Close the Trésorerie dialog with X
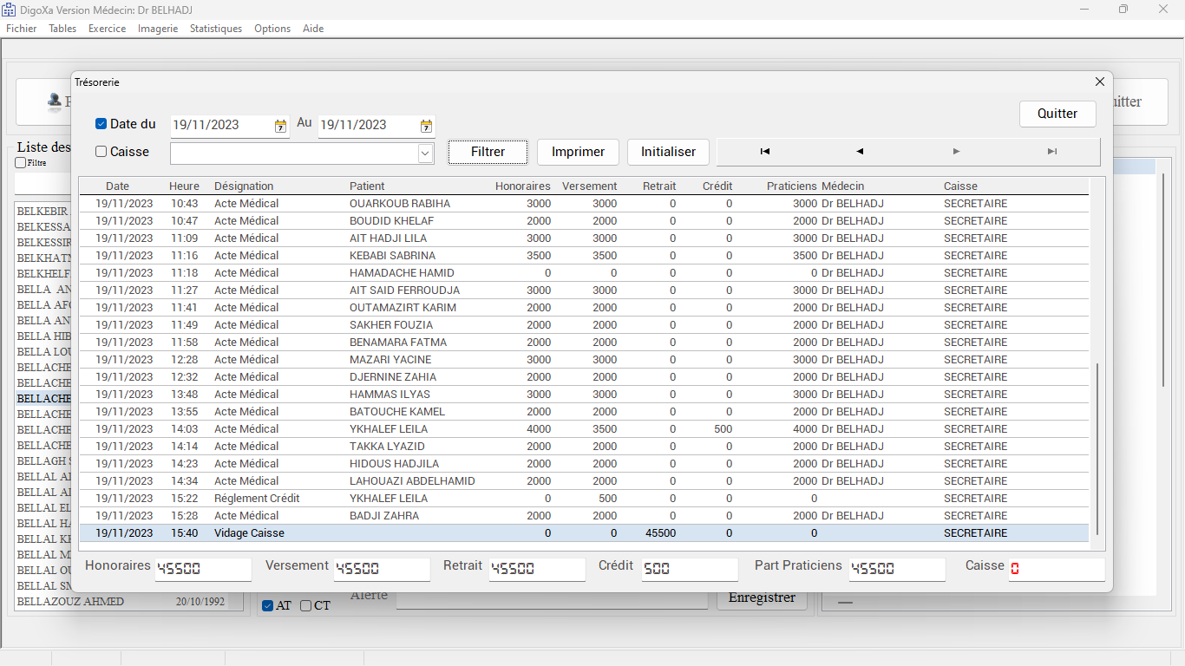1185x666 pixels. 1099,82
